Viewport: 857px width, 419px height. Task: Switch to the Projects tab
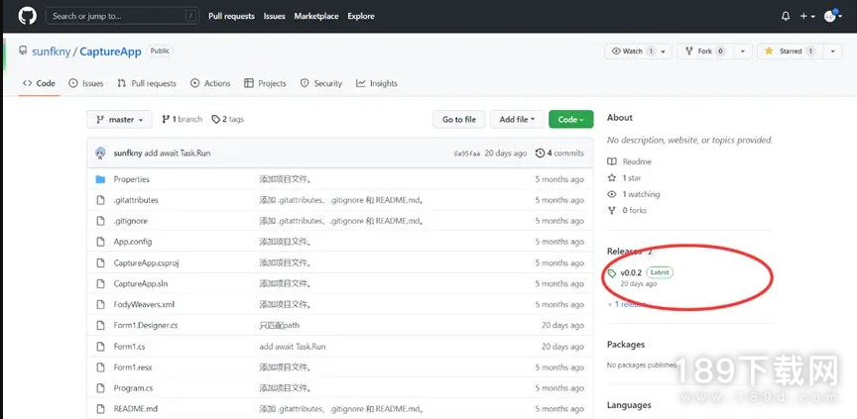click(x=265, y=83)
